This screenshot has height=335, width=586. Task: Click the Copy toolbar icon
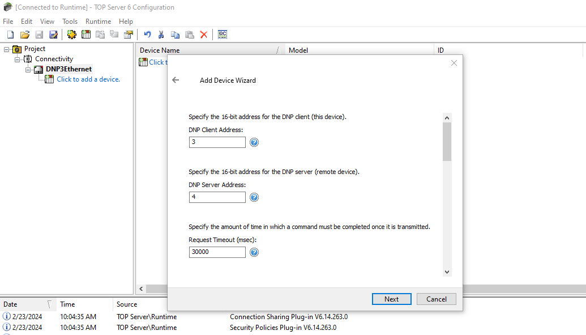point(176,34)
